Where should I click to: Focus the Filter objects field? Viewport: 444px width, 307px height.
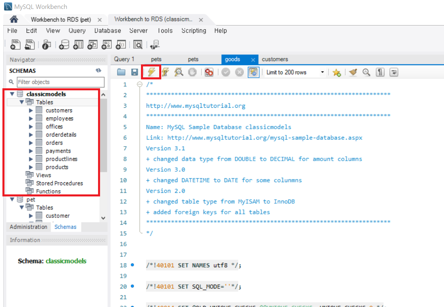(x=61, y=82)
